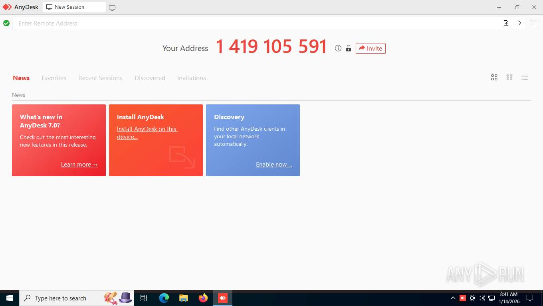Open the Favorites tab

54,78
